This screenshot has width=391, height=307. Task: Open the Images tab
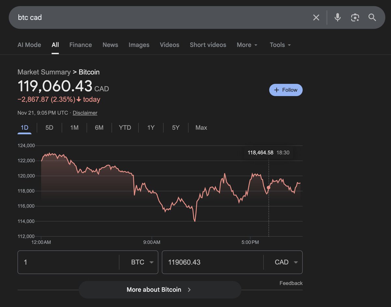tap(139, 45)
